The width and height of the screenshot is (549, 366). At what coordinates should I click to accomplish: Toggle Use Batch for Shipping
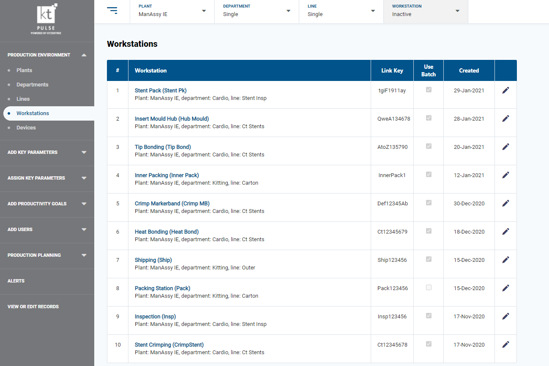tap(429, 259)
